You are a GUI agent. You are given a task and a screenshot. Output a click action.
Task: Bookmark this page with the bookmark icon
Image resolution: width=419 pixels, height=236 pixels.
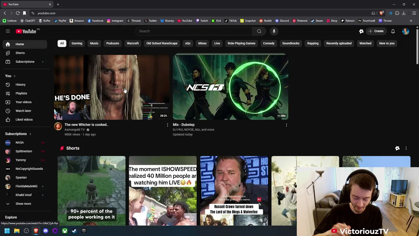[25, 13]
